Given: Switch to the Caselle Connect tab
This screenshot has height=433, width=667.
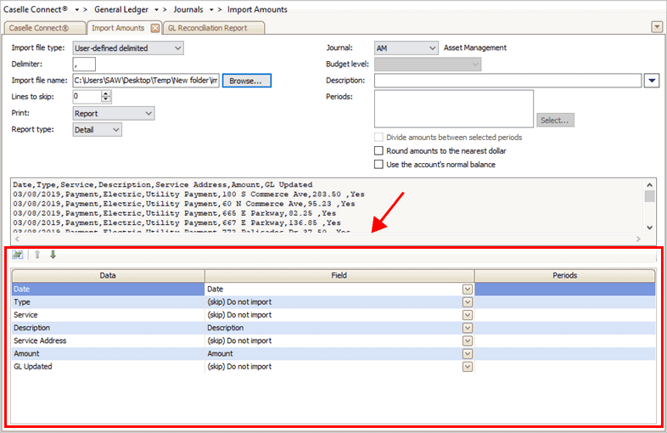Looking at the screenshot, I should (x=44, y=28).
